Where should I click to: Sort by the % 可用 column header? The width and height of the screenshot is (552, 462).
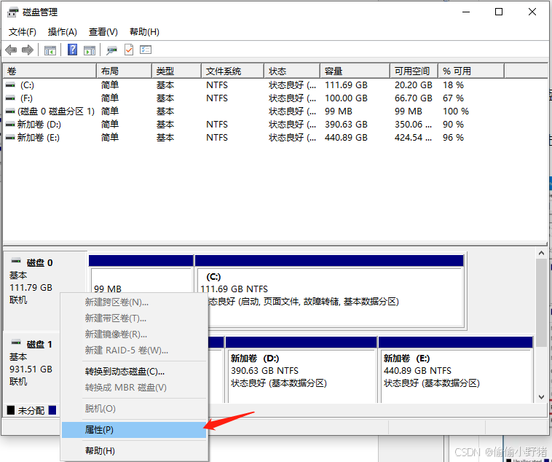pos(471,71)
